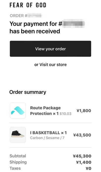Viewport: 101px width, 172px height.
Task: Click the Carbon / Sesame / 7 variant text
Action: pyautogui.click(x=47, y=138)
